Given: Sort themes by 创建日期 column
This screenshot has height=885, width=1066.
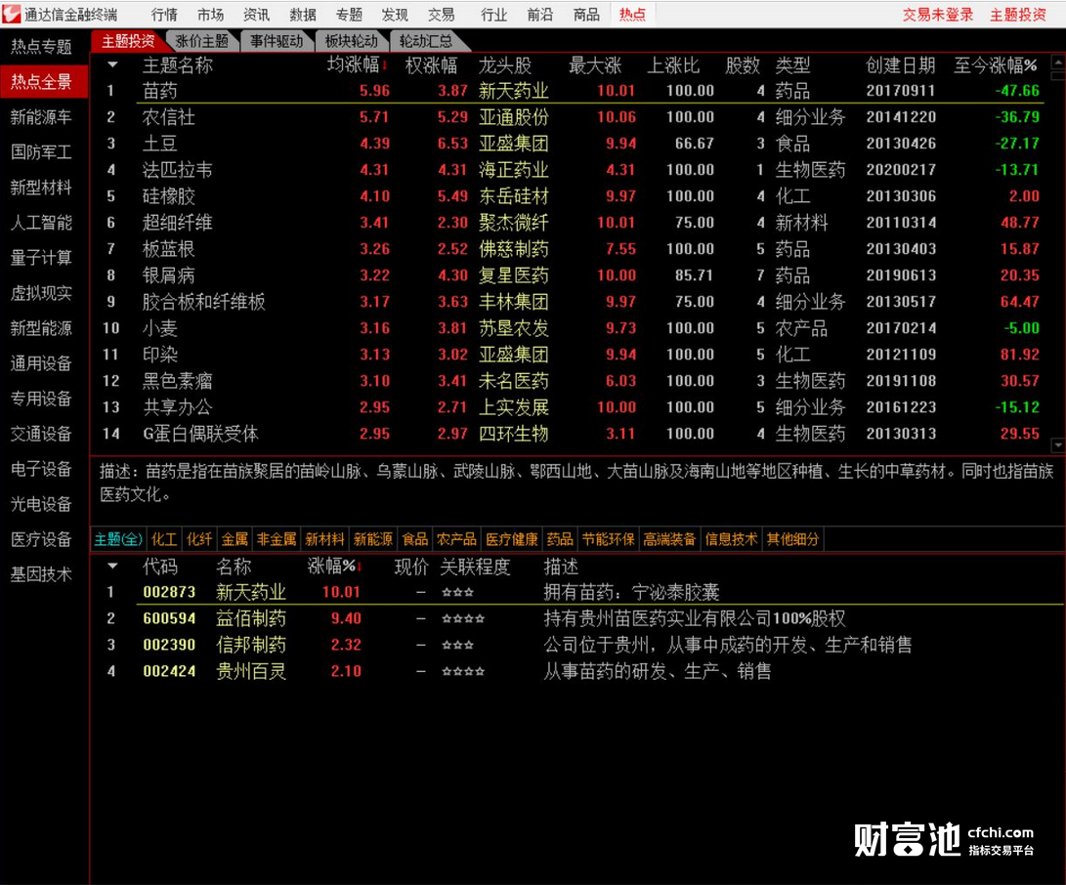Looking at the screenshot, I should pyautogui.click(x=900, y=65).
